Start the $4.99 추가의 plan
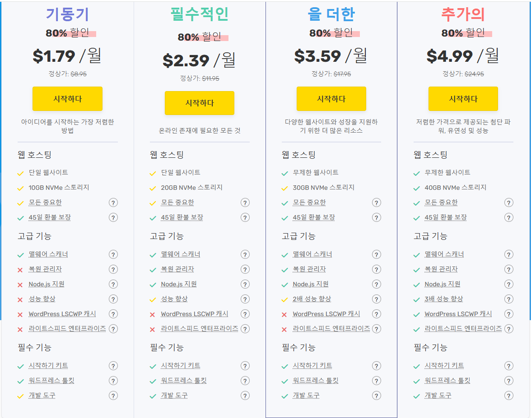This screenshot has height=418, width=531. tap(463, 99)
